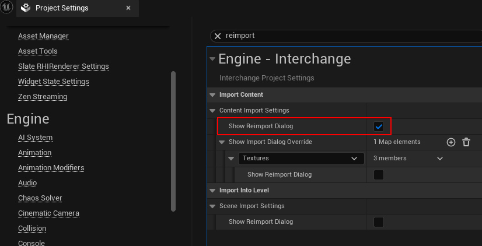Click the settings search field containing reimport
482x246 pixels.
pyautogui.click(x=347, y=36)
